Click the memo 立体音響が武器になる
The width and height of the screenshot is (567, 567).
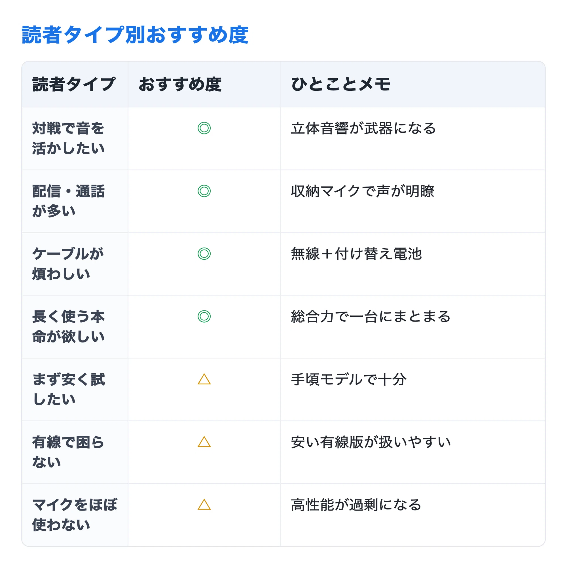(x=363, y=128)
